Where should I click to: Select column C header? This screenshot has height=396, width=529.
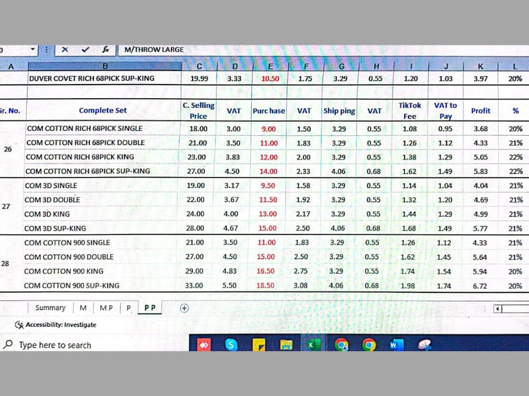[199, 67]
